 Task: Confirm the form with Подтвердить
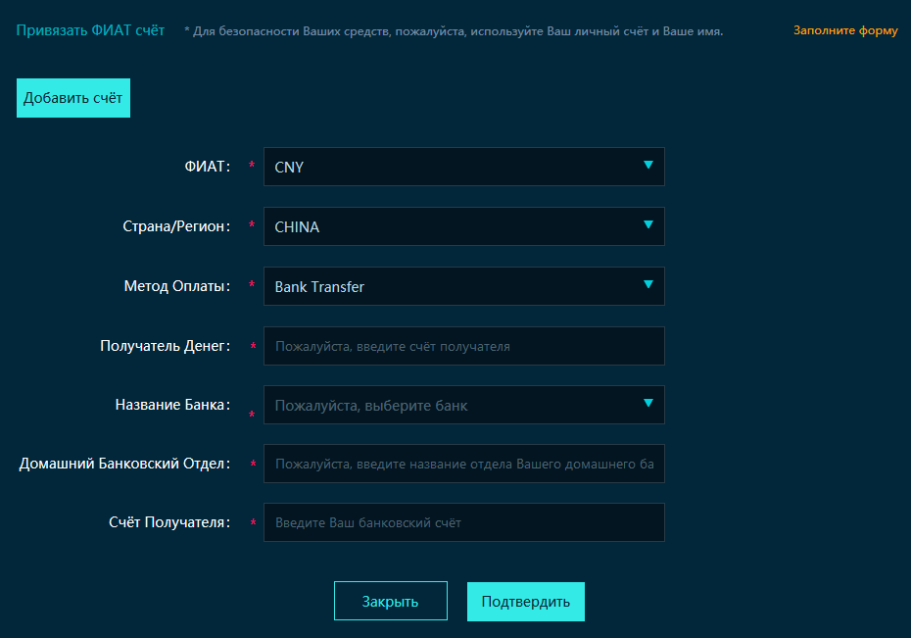(525, 602)
